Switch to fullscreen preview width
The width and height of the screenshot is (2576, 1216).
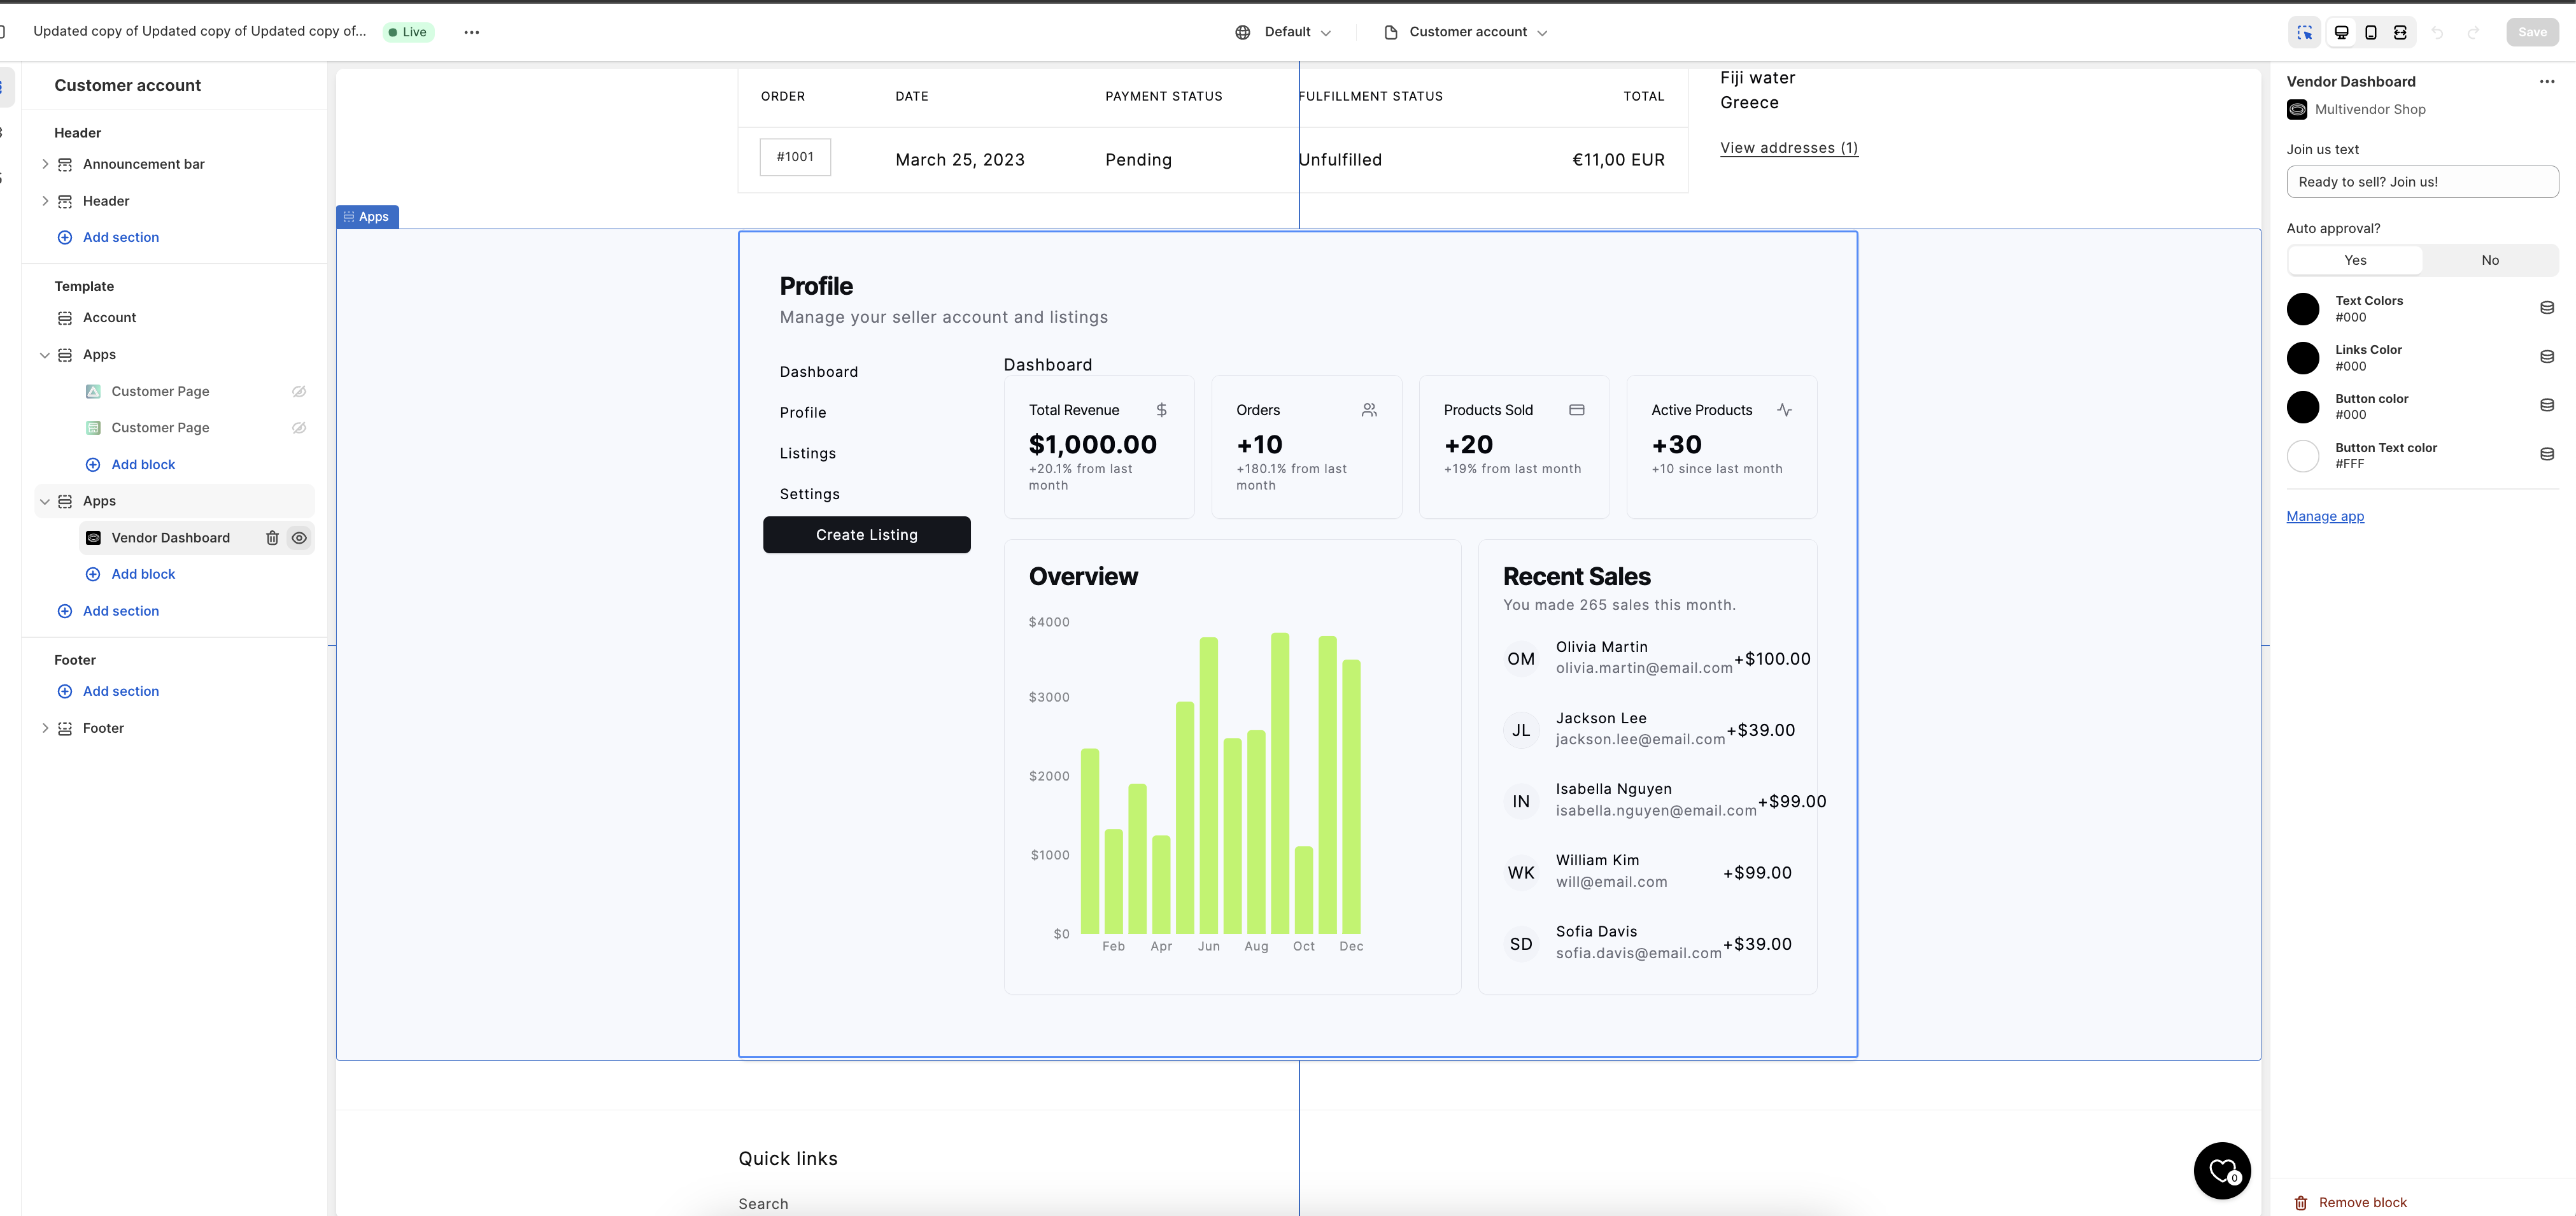[x=2401, y=33]
